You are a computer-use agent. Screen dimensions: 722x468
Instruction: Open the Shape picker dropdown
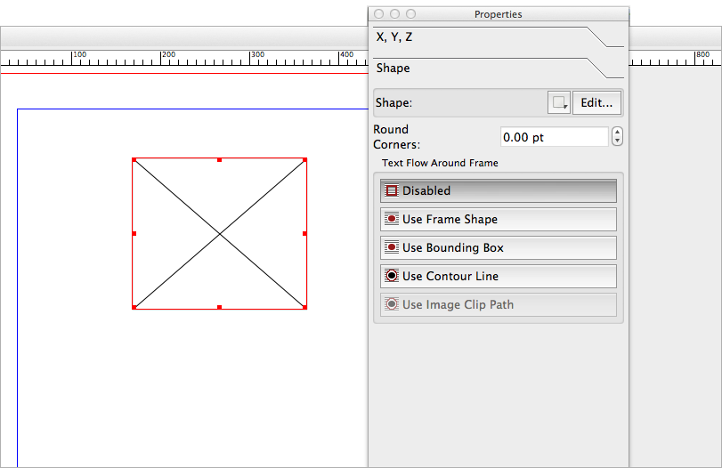(x=559, y=103)
